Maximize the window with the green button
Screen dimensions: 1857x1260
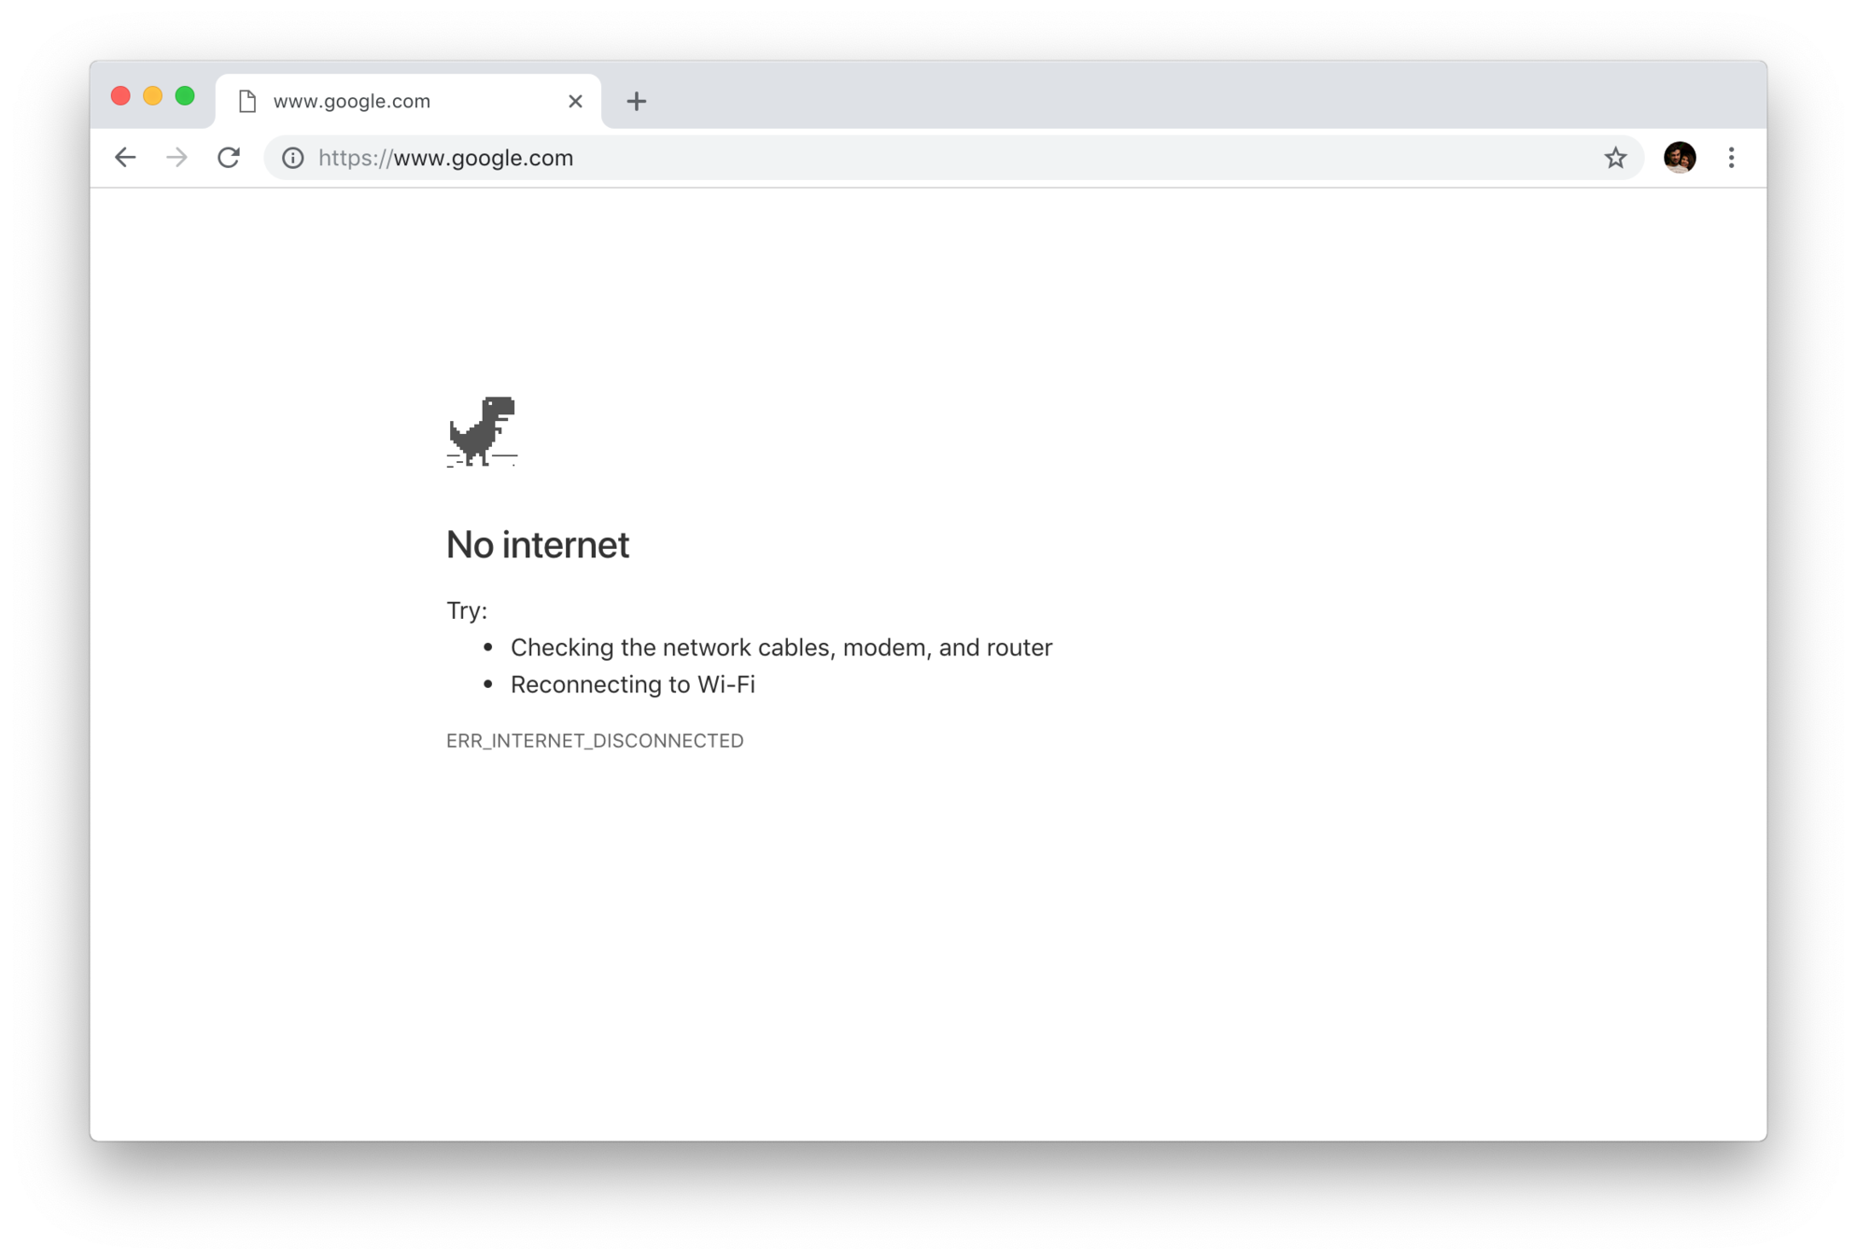[185, 96]
